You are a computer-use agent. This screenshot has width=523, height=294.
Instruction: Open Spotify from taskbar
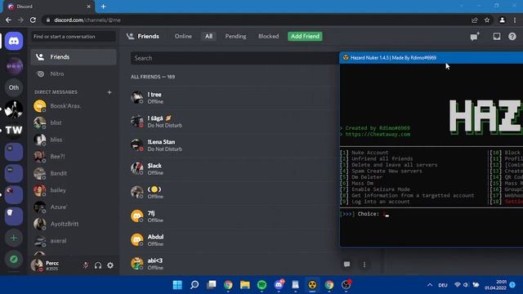261,285
